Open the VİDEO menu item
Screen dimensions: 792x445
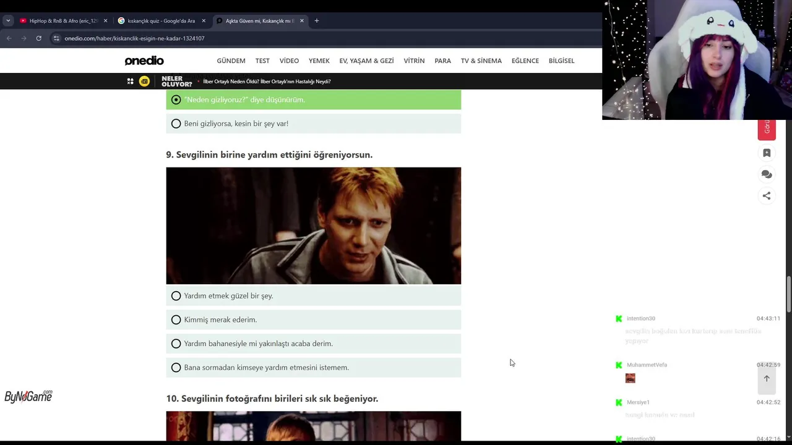289,61
